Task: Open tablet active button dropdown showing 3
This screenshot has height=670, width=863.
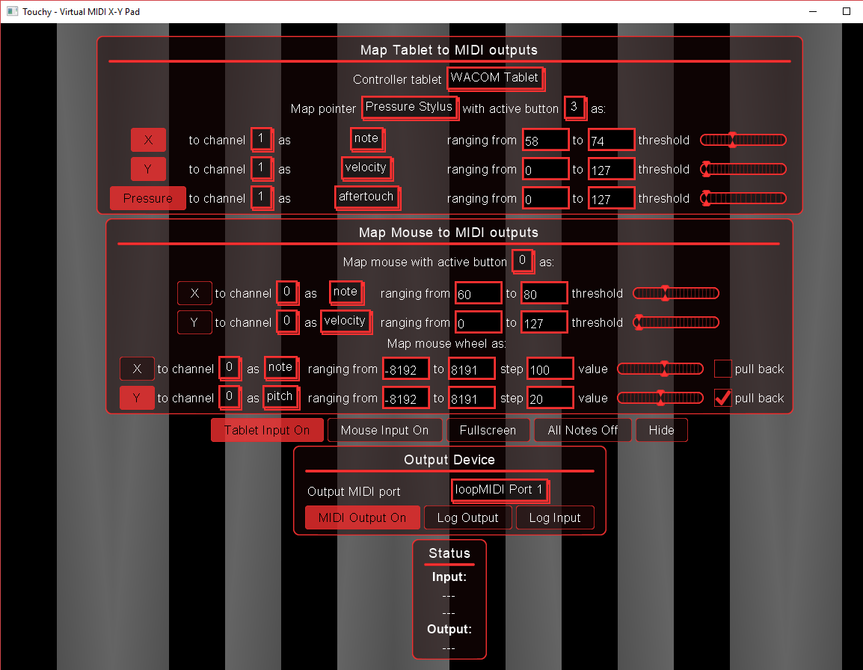Action: pos(574,108)
